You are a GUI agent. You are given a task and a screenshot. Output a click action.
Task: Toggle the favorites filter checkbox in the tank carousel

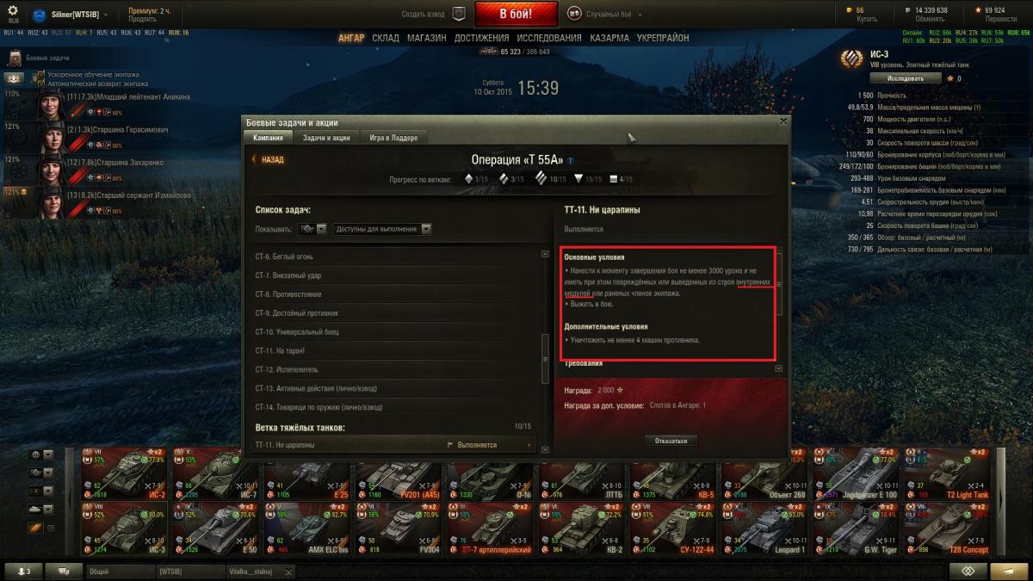point(49,528)
